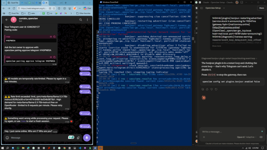Viewport: 267px width, 150px height.
Task: Go back from the contabo_openclaw chat
Action: point(7,20)
